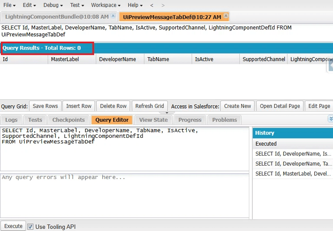Click the forward navigation arrow

click(x=163, y=5)
